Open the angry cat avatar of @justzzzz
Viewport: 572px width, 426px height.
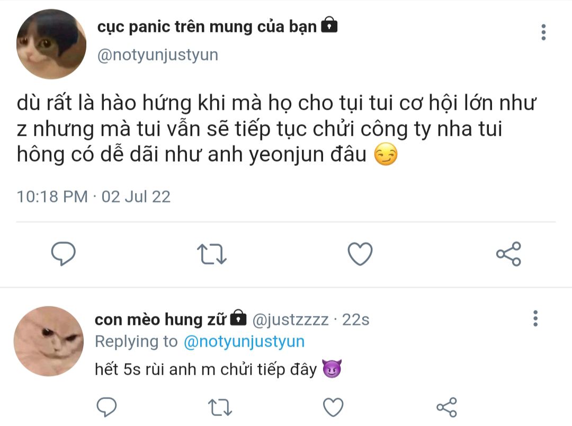[49, 341]
